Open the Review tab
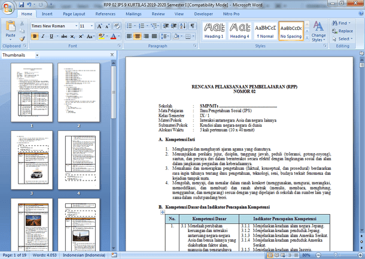Image resolution: width=365 pixels, height=259 pixels. pos(158,14)
